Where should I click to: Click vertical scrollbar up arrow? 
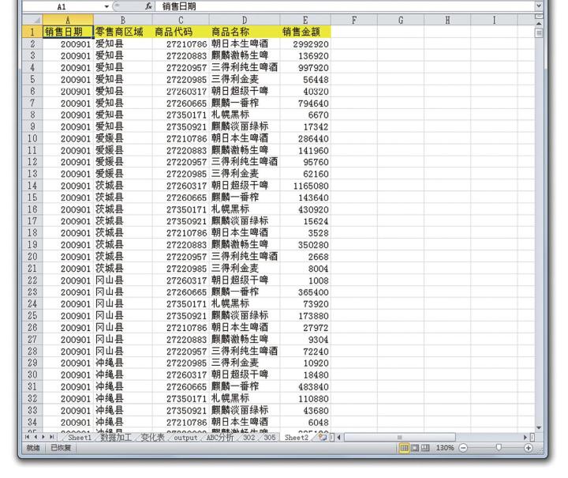[x=539, y=23]
